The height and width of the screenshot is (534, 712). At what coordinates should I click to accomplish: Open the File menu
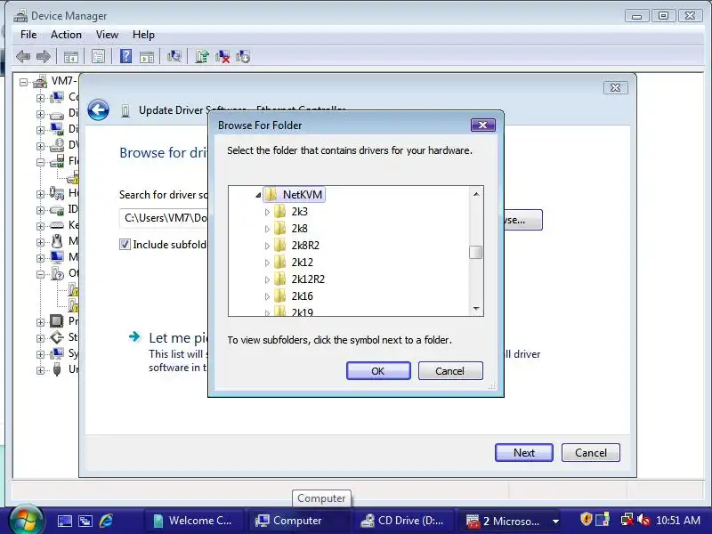point(28,35)
